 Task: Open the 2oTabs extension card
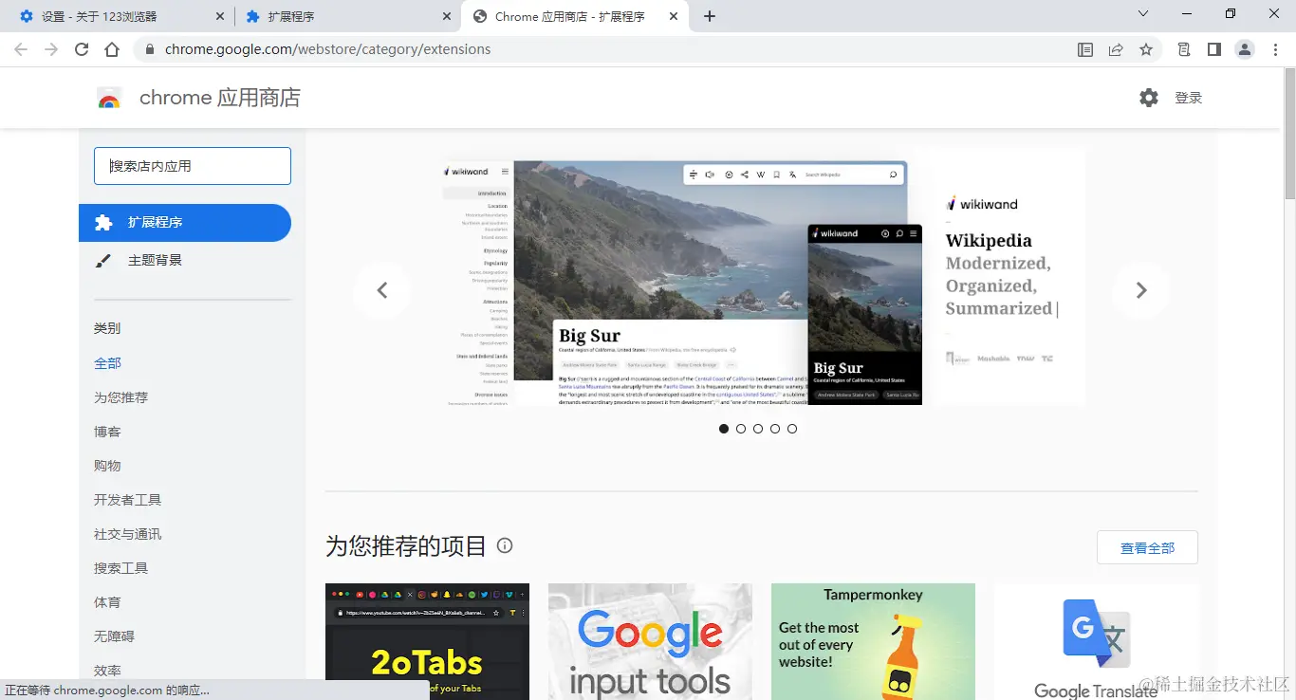(x=427, y=642)
